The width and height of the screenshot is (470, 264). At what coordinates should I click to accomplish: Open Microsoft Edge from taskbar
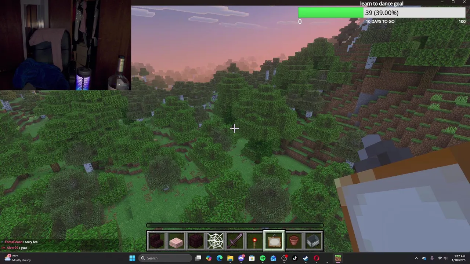(x=220, y=258)
